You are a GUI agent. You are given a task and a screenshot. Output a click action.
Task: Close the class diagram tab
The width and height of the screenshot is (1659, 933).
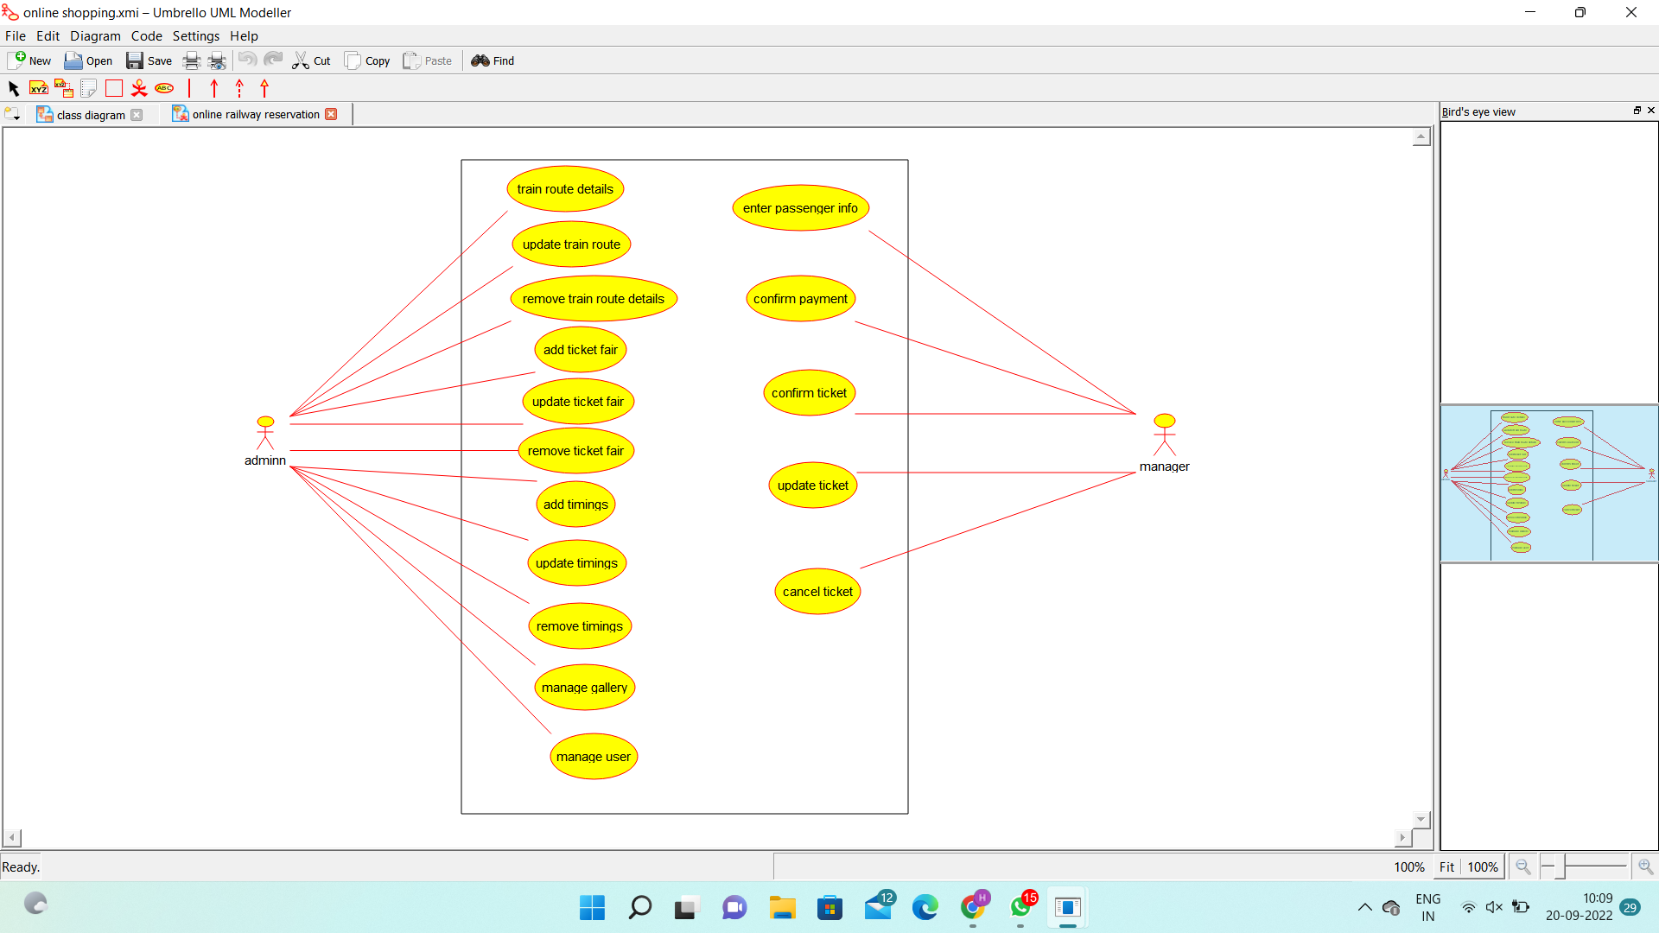137,115
